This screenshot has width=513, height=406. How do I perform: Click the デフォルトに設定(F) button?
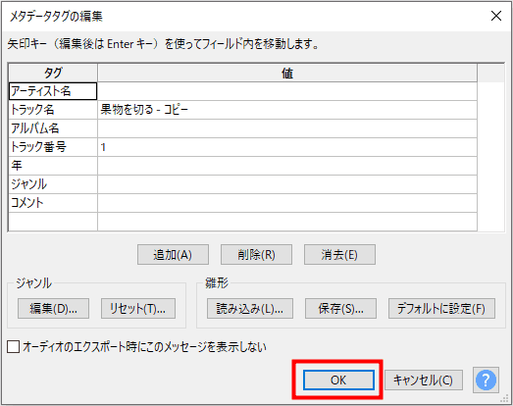click(441, 308)
